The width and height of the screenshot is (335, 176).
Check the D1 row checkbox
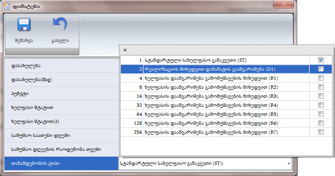[x=321, y=69]
